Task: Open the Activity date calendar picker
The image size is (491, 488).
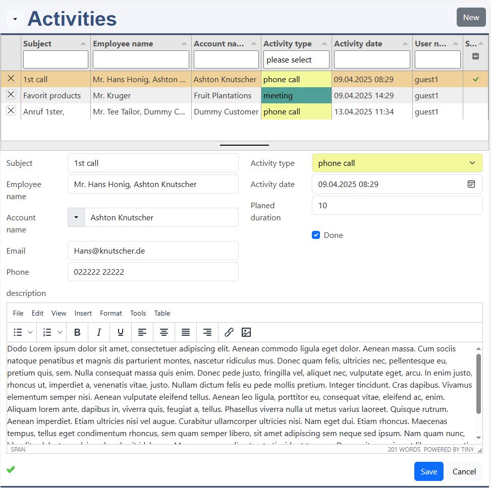Action: point(471,184)
